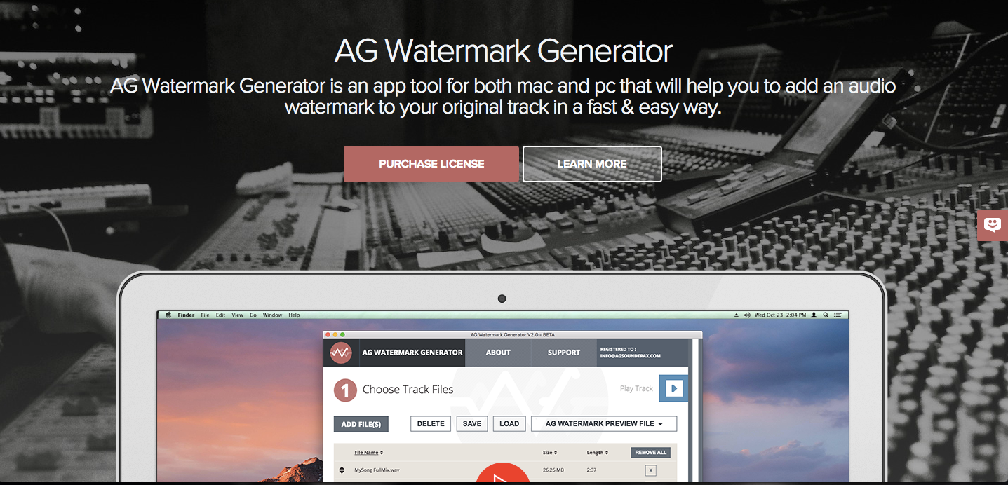Screen dimensions: 1008x485
Task: Click the Purchase License button
Action: click(431, 164)
